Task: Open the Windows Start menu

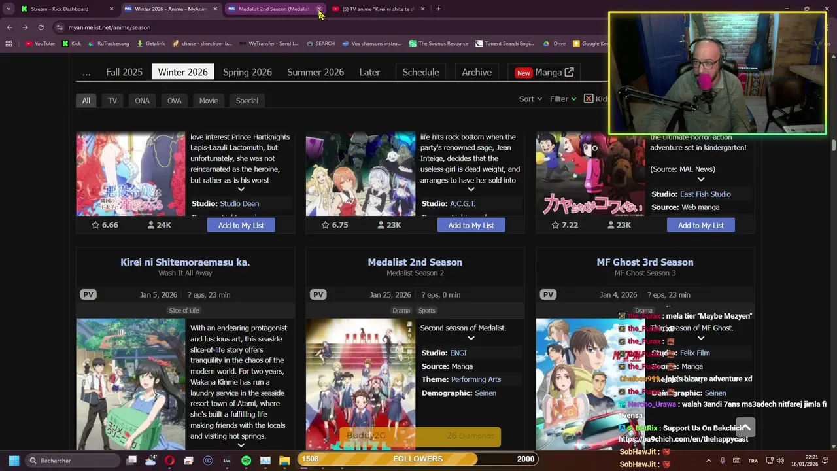Action: 14,461
